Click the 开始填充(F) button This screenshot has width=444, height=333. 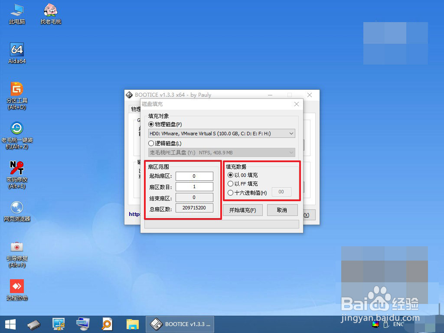point(243,210)
